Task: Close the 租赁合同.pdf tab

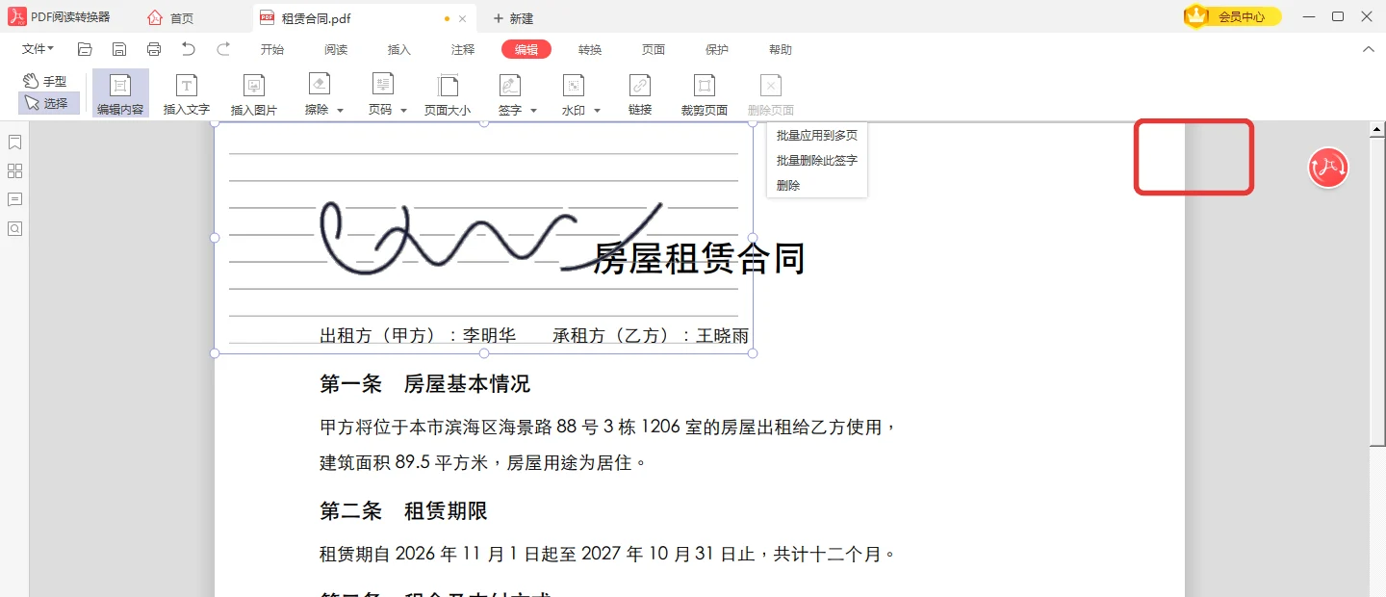Action: 462,18
